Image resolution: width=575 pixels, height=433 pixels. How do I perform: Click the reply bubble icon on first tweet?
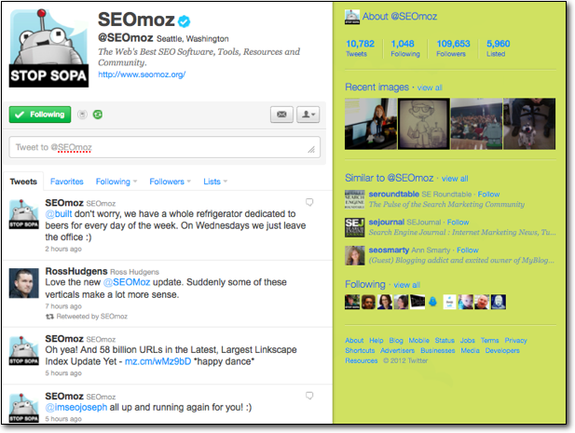click(x=309, y=202)
